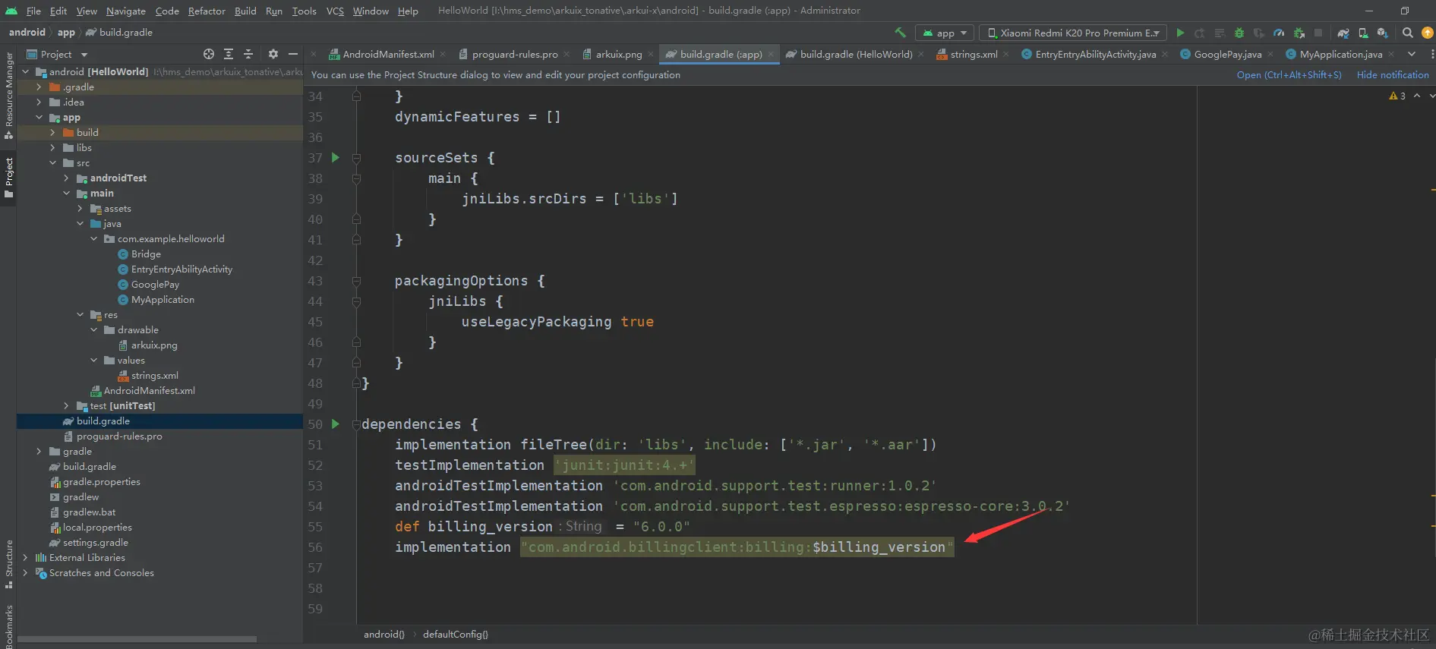Click the Make Project hammer icon
Screen dimensions: 1436x649
[x=900, y=33]
